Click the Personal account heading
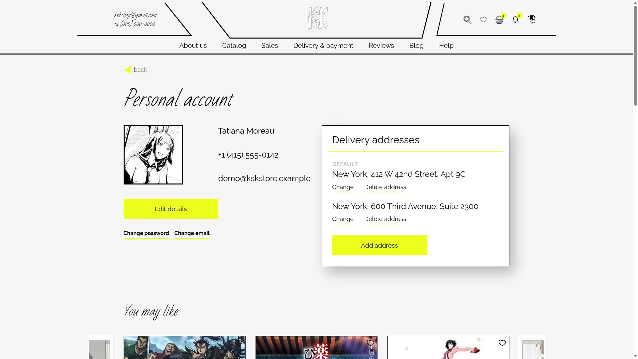This screenshot has width=638, height=359. [x=179, y=98]
